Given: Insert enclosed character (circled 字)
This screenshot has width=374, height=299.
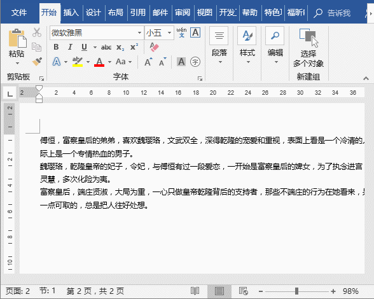Looking at the screenshot, I should point(195,62).
